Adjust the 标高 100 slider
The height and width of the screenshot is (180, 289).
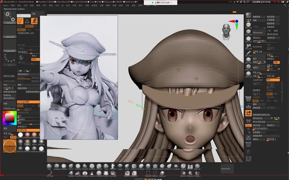click(273, 76)
